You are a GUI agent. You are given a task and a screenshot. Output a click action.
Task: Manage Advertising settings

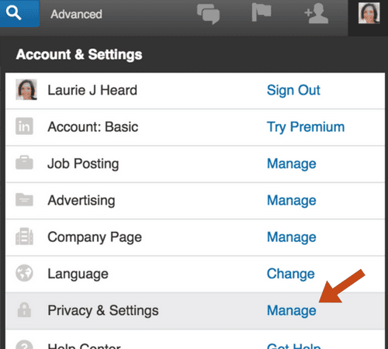pos(292,201)
